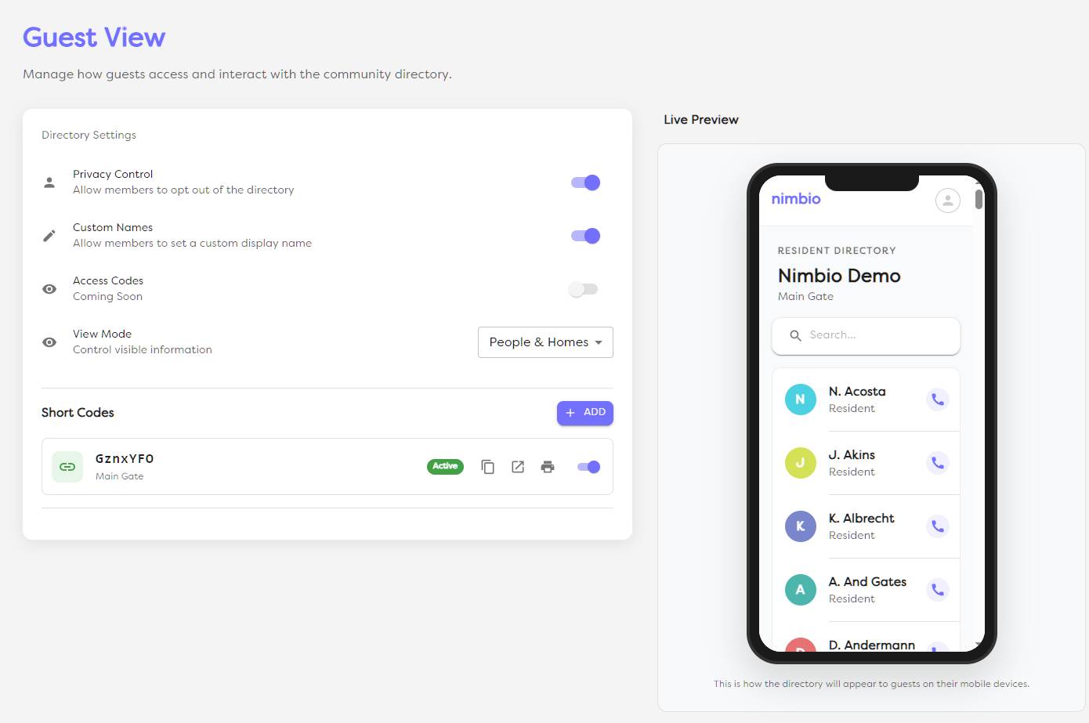Click the RESIDENT DIRECTORY label in preview
Screen dimensions: 1089x723
pyautogui.click(x=837, y=251)
